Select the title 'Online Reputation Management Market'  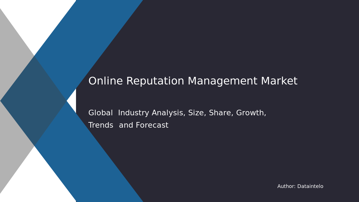pos(193,81)
